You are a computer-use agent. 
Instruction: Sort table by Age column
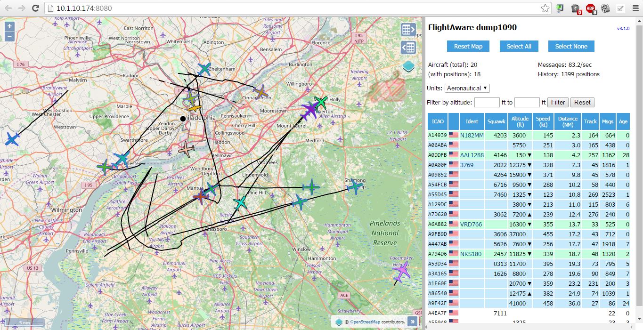coord(623,121)
